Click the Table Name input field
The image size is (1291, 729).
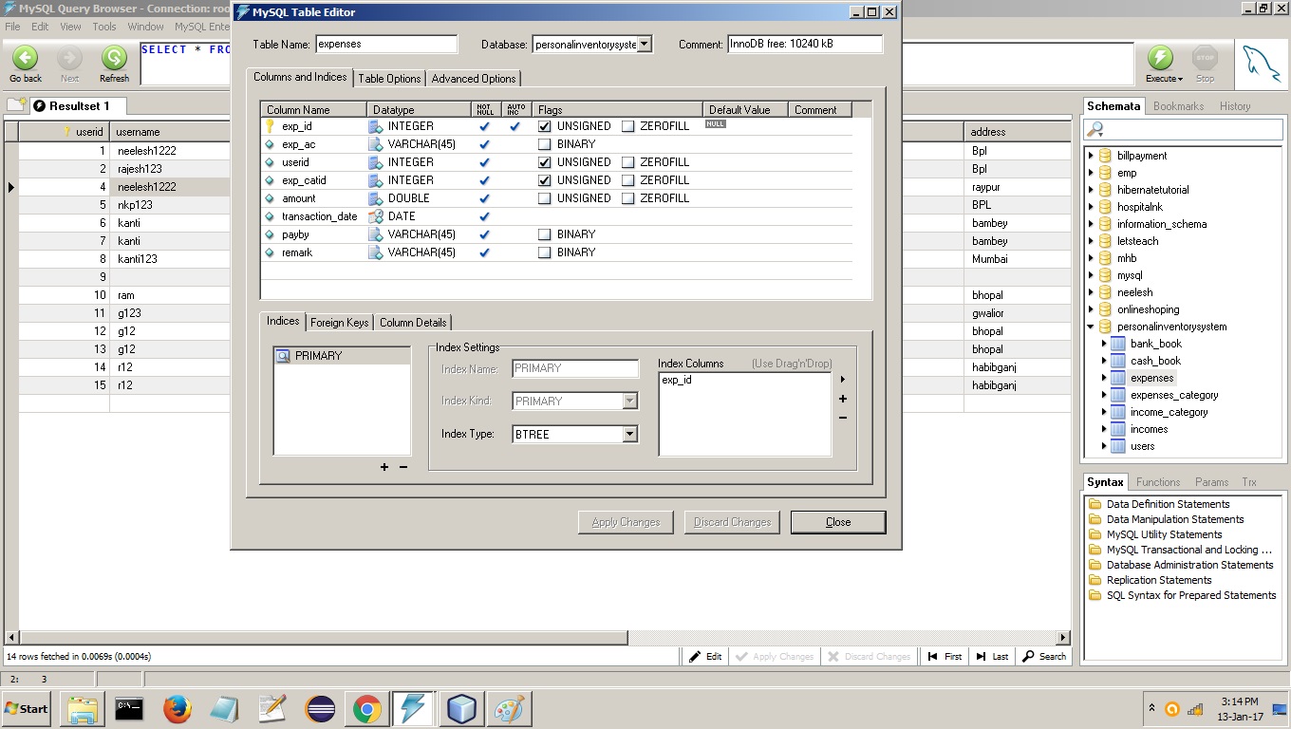(386, 44)
